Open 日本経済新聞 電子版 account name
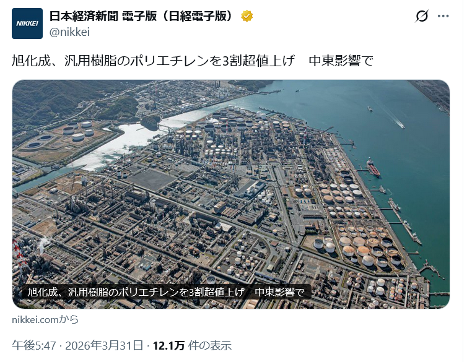Viewport: 467px width, 362px height. (x=142, y=16)
